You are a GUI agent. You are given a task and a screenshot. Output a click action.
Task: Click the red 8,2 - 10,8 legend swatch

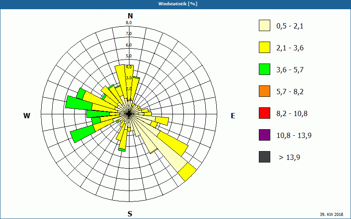(265, 113)
